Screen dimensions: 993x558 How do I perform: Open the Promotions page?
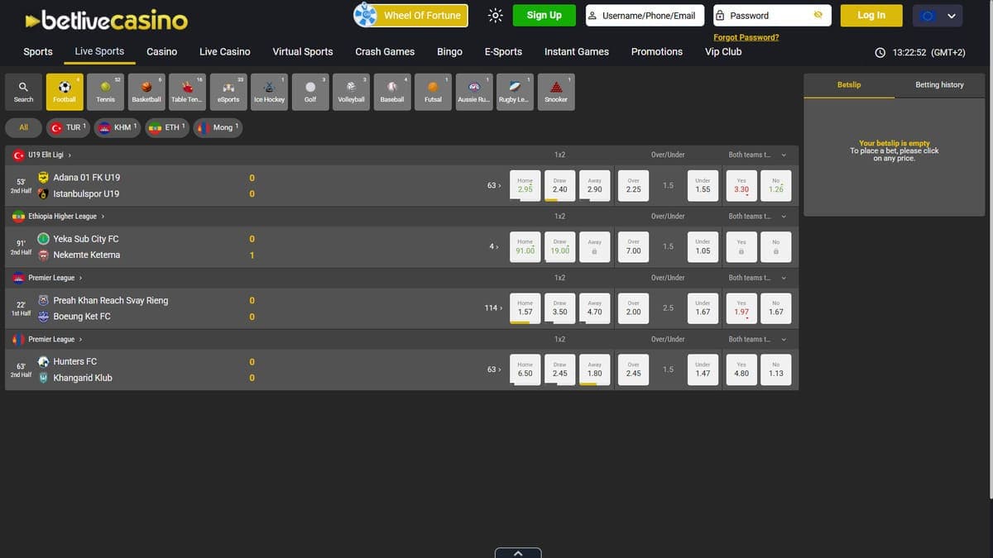click(657, 51)
